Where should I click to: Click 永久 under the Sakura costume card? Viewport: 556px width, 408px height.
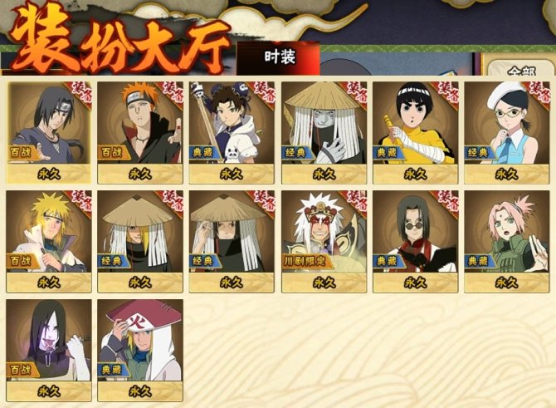coord(507,283)
